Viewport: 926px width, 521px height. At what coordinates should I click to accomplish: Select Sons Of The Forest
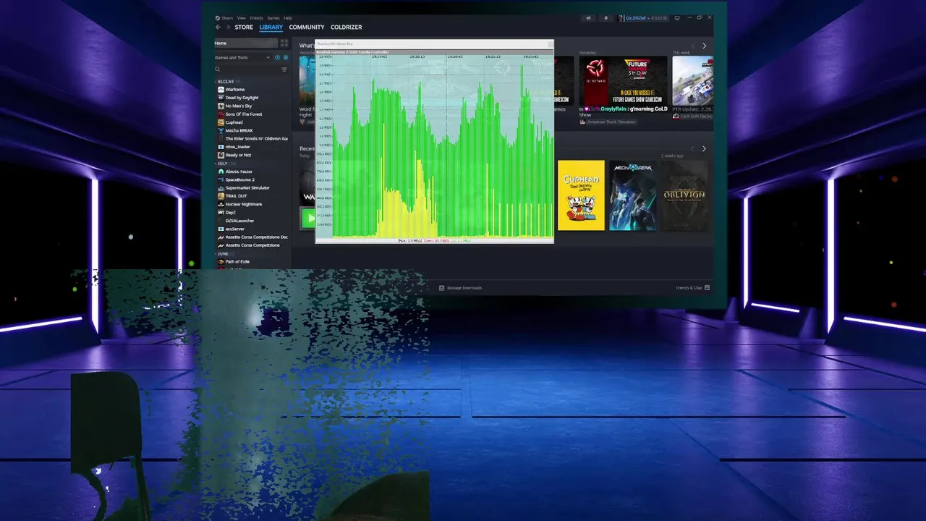pos(244,114)
